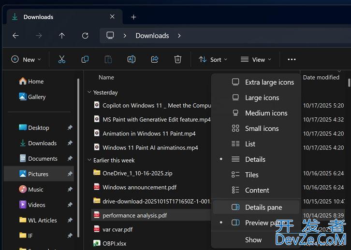Click the Cut scissors icon
The image size is (351, 250).
click(61, 59)
